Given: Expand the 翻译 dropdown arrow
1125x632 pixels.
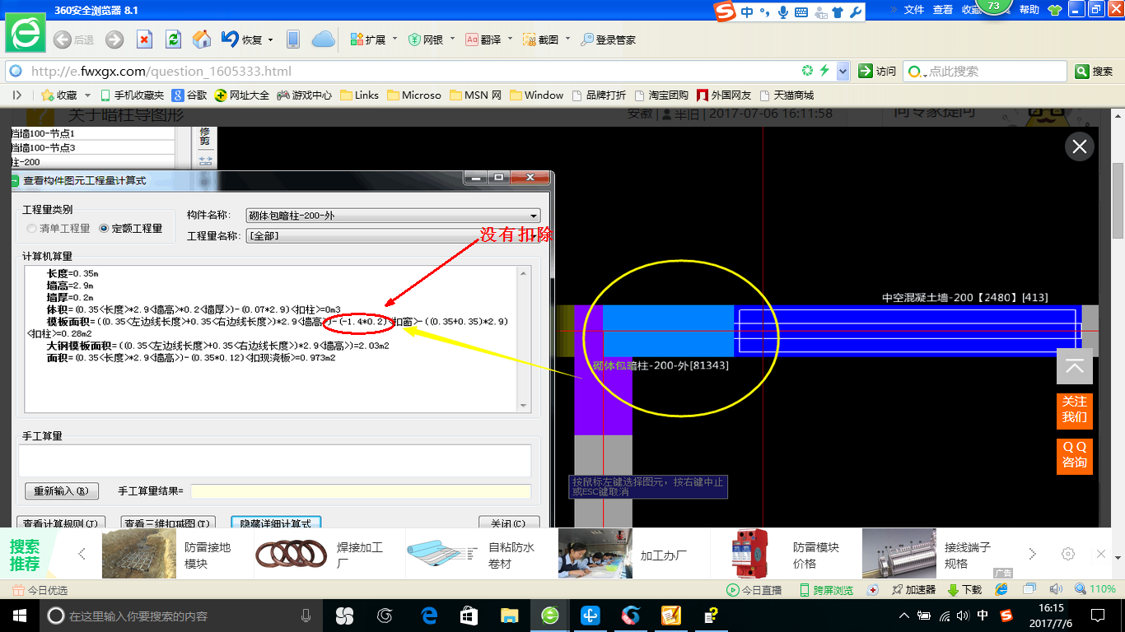Looking at the screenshot, I should coord(510,39).
